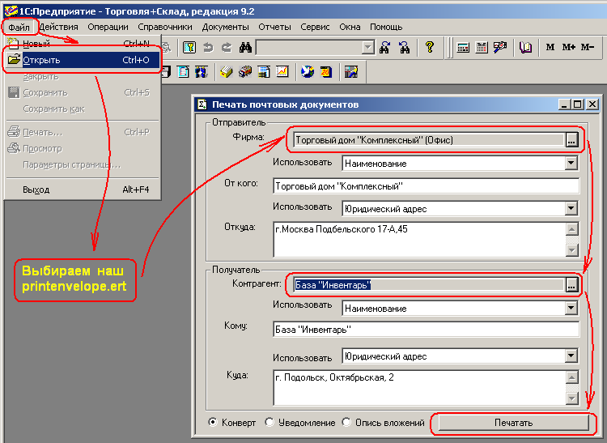Open the Отчеты menu
607x443 pixels.
coord(275,27)
